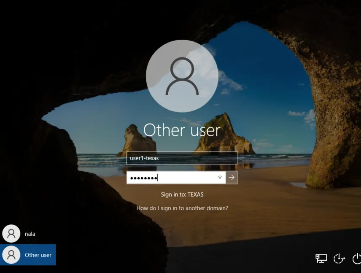This screenshot has width=361, height=273.
Task: Open Ease of Access options icon
Action: point(339,258)
